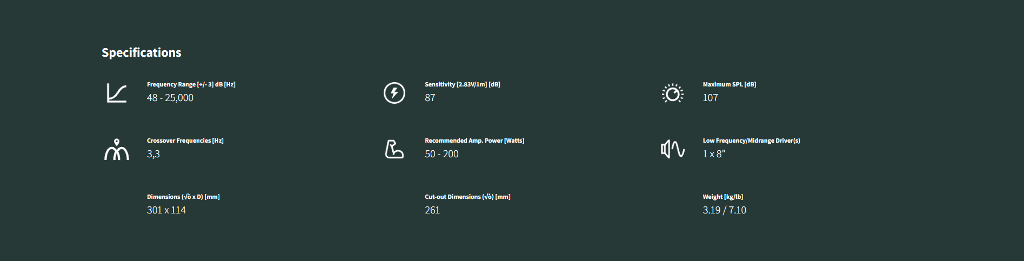Click the sensitivity lightning bolt icon
The height and width of the screenshot is (261, 1024).
394,93
